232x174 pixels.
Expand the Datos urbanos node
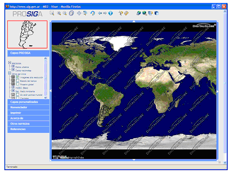tap(13, 66)
